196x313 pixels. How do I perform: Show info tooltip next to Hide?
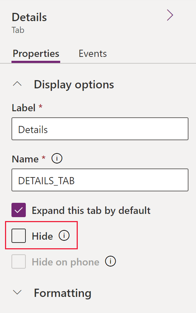pos(64,235)
